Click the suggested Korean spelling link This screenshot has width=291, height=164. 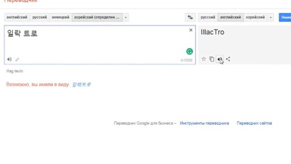pos(81,85)
